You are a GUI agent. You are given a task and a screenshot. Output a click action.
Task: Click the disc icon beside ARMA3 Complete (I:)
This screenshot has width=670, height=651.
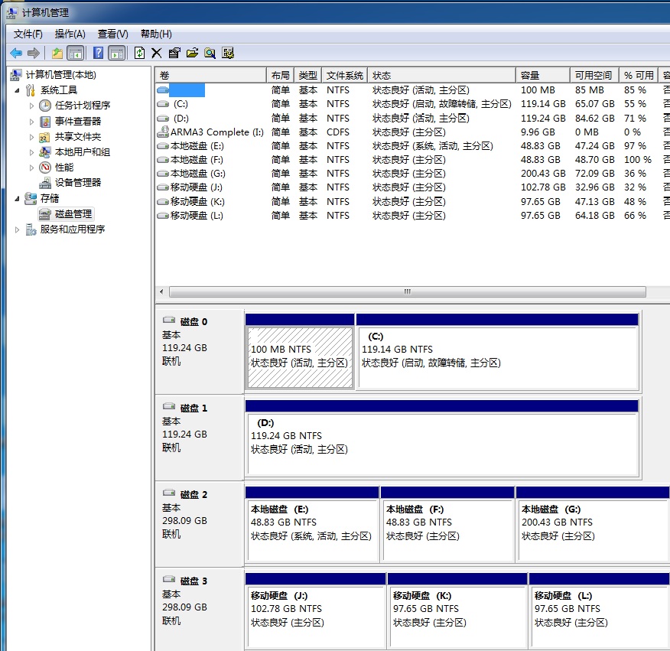163,132
